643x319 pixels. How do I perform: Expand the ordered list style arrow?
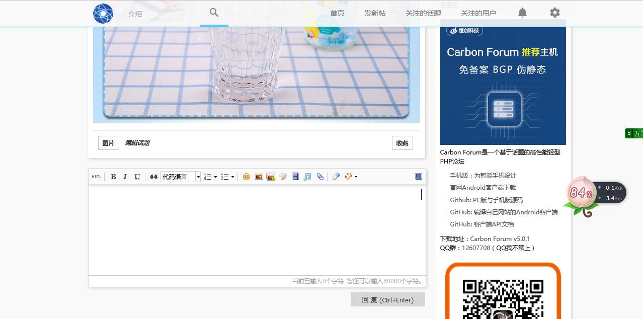(x=215, y=177)
